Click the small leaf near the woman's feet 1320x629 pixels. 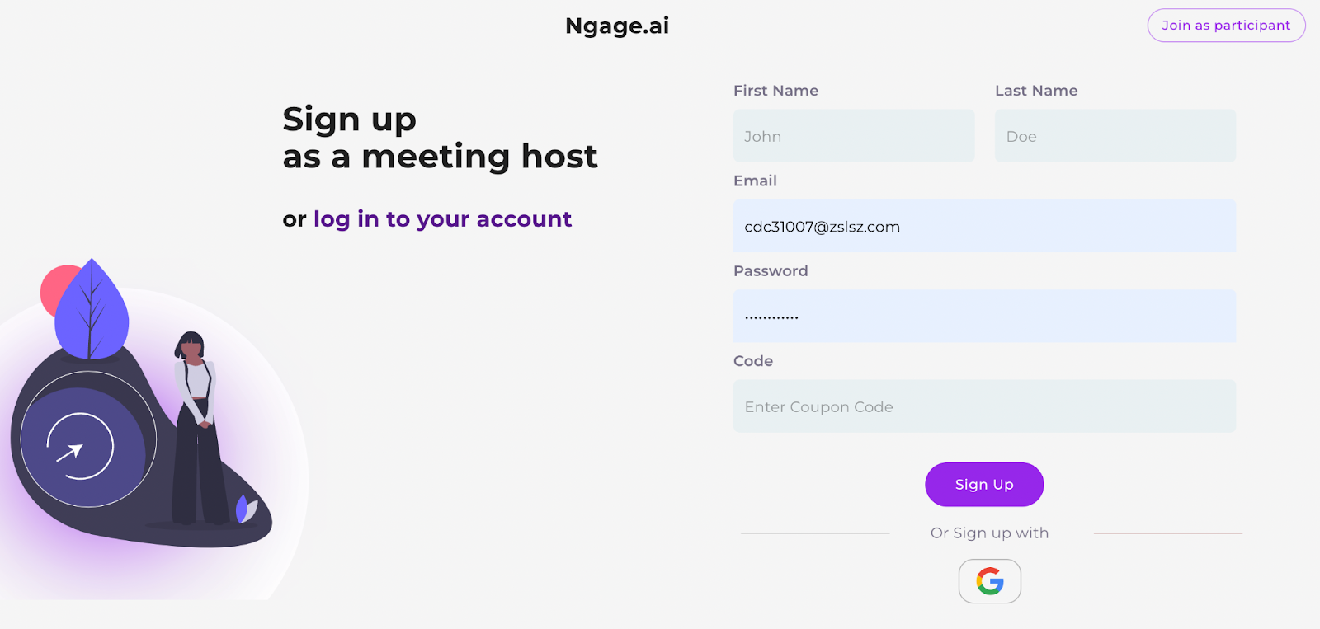(x=246, y=509)
